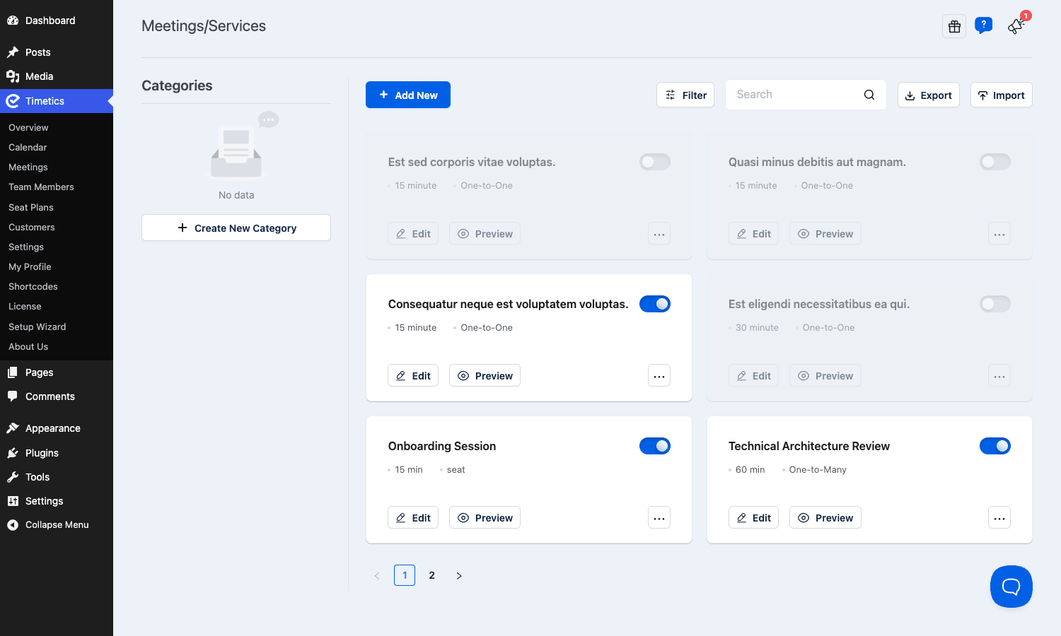Go to page 2 of meetings

[431, 575]
